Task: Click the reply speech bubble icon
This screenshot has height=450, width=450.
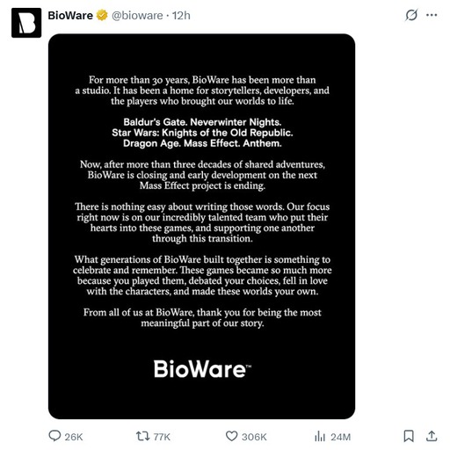Action: pyautogui.click(x=54, y=436)
